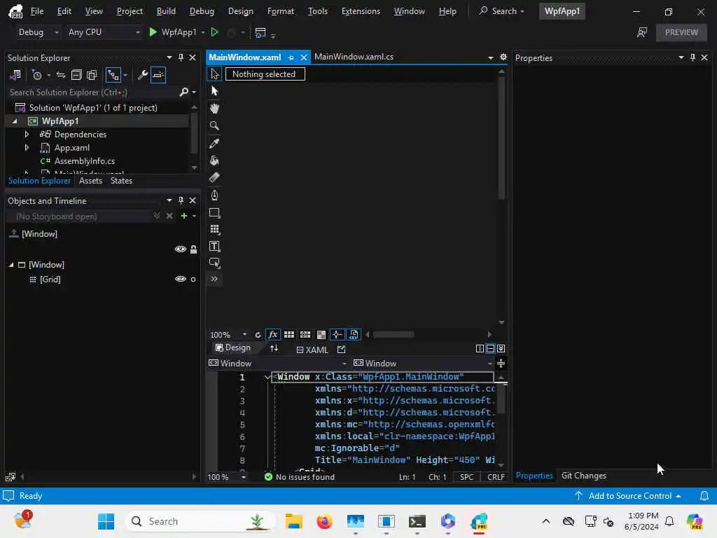
Task: Open the Debug configuration dropdown
Action: [38, 32]
